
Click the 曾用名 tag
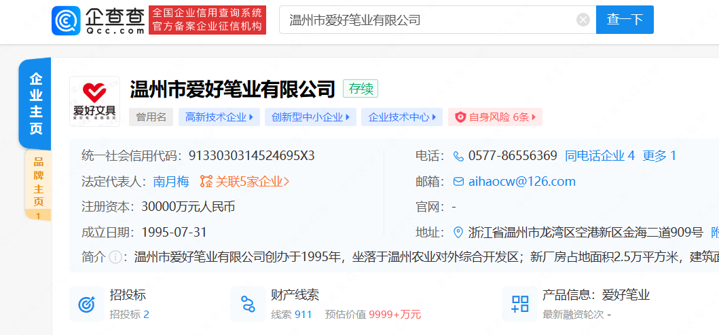click(x=151, y=117)
